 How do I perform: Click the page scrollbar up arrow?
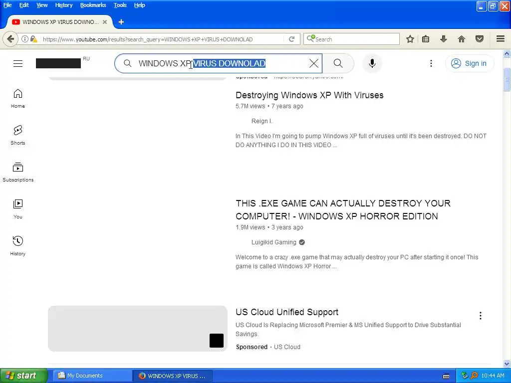pyautogui.click(x=507, y=54)
